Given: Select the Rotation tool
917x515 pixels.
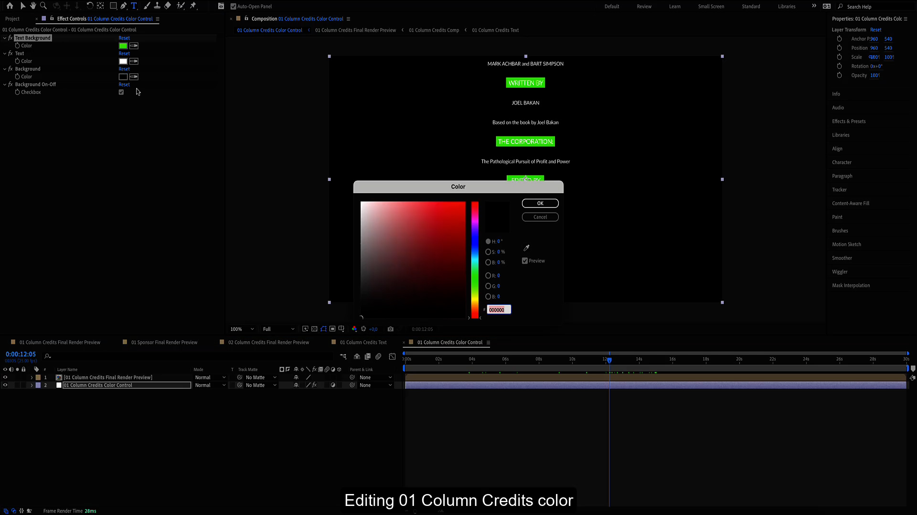Looking at the screenshot, I should click(90, 6).
